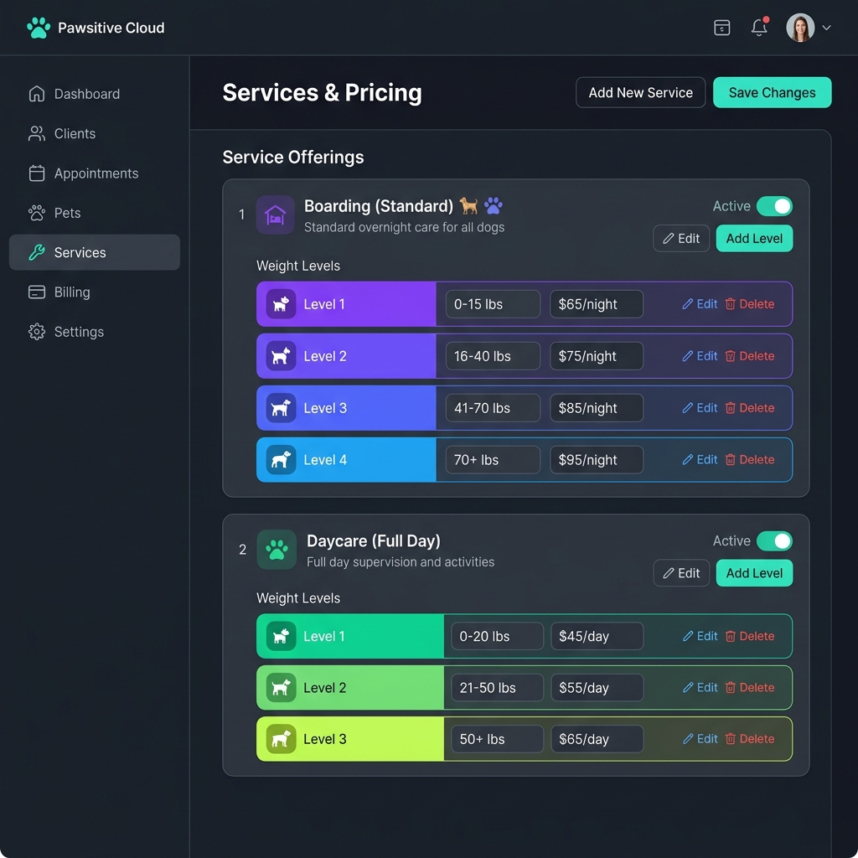
Task: Click Daycare Level 3 dog icon
Action: pos(281,739)
